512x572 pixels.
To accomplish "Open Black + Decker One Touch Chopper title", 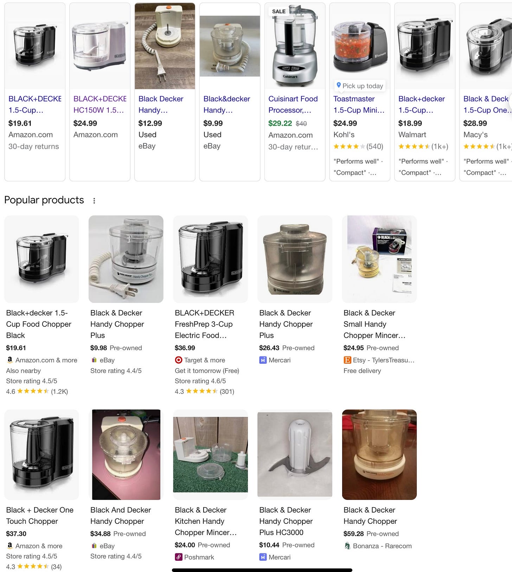I will (x=40, y=515).
